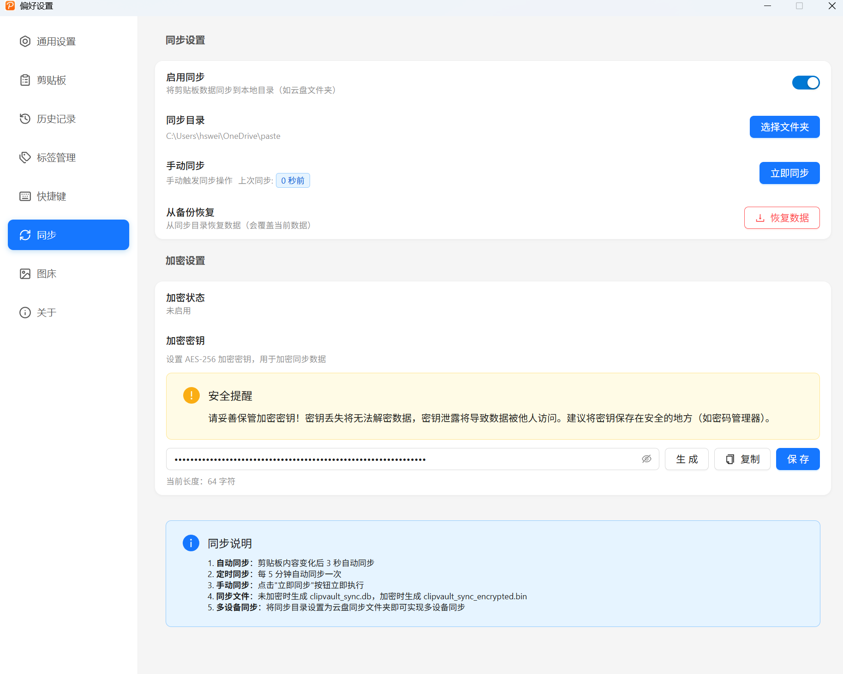The width and height of the screenshot is (843, 674).
Task: Save the encryption key with 保存
Action: [x=797, y=459]
